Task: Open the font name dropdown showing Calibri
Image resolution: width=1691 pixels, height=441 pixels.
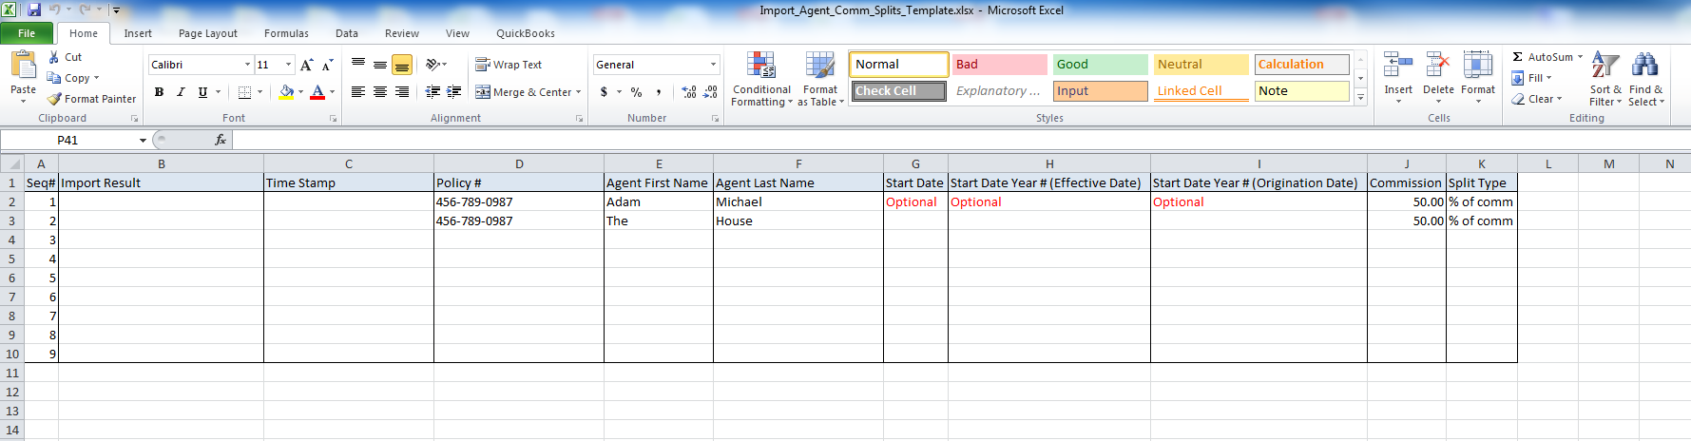Action: point(247,65)
